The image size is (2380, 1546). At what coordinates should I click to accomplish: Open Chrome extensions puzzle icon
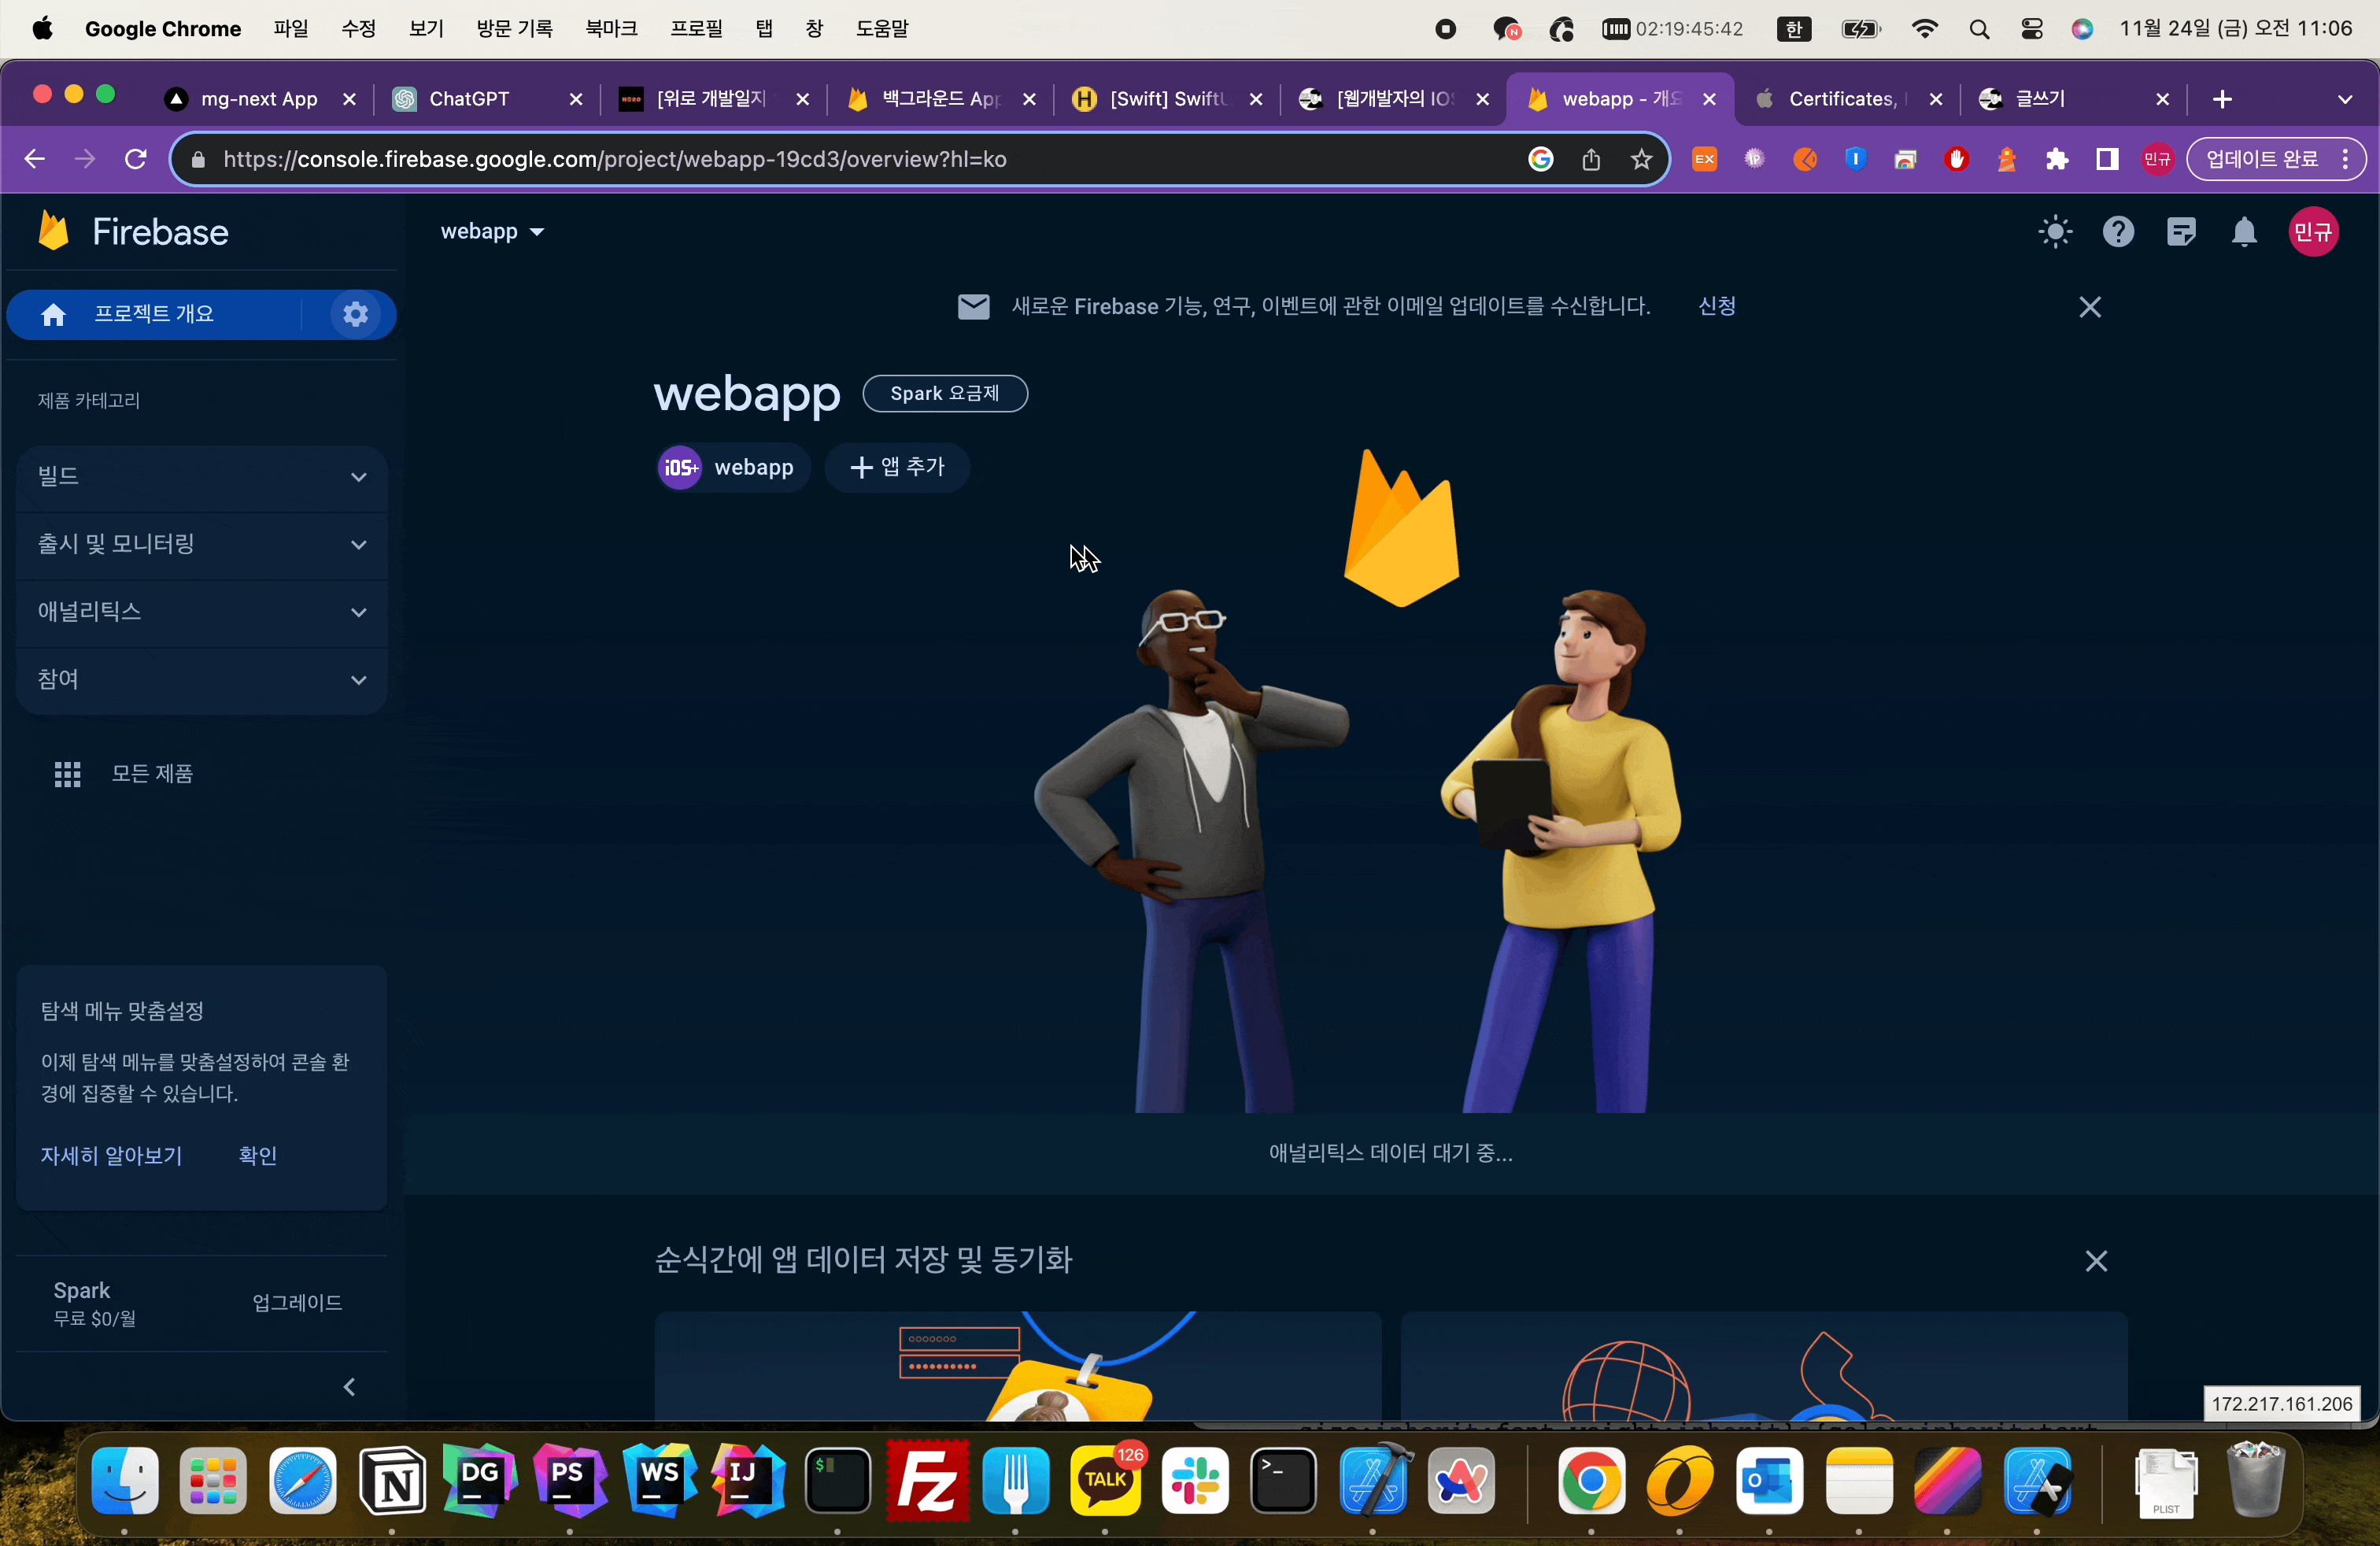coord(2056,159)
